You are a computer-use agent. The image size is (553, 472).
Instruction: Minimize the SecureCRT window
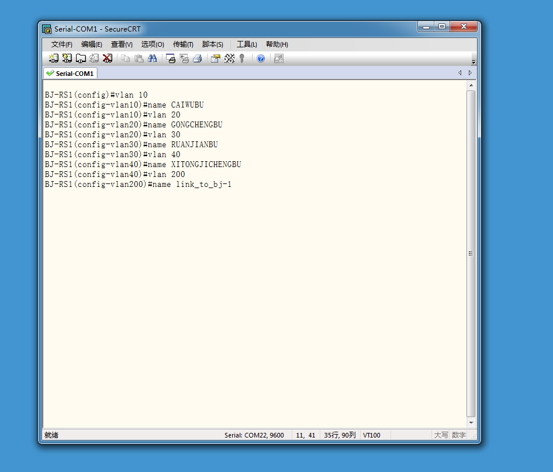[426, 27]
